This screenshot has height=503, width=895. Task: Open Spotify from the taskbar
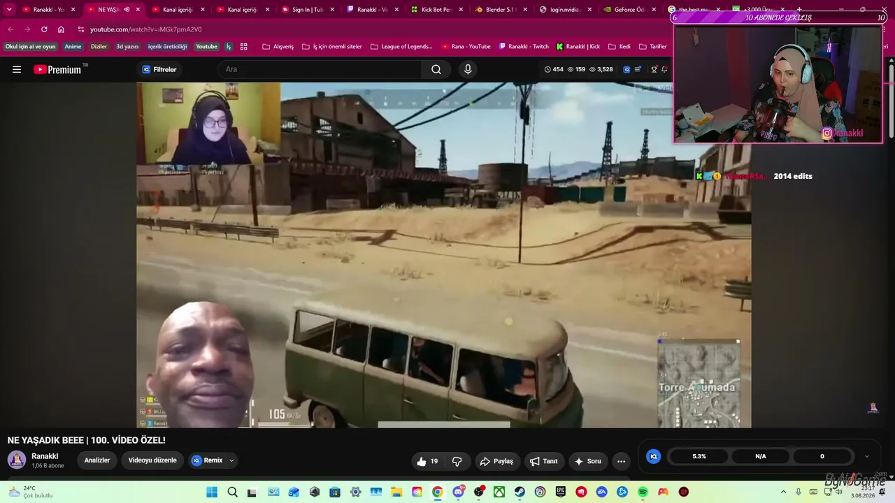[x=643, y=492]
